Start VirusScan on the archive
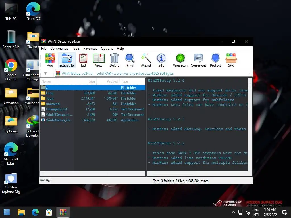This screenshot has width=291, height=218. pos(180,60)
